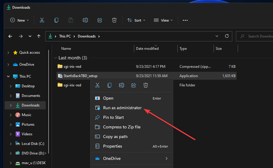Click the Rename icon in the top toolbar
This screenshot has width=273, height=168.
[86, 20]
